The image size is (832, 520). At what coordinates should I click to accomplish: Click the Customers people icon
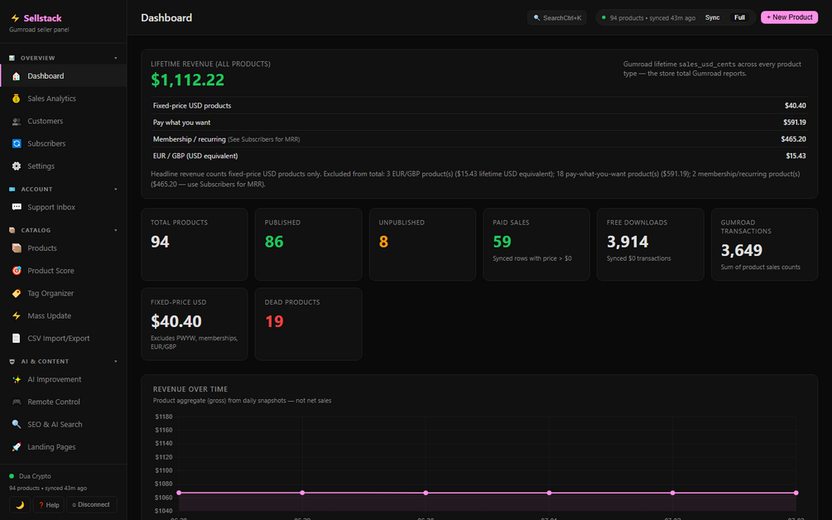(17, 121)
